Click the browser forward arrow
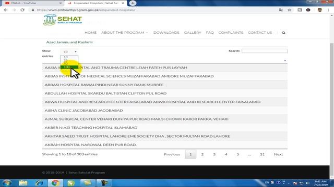This screenshot has width=334, height=187. 14,10
